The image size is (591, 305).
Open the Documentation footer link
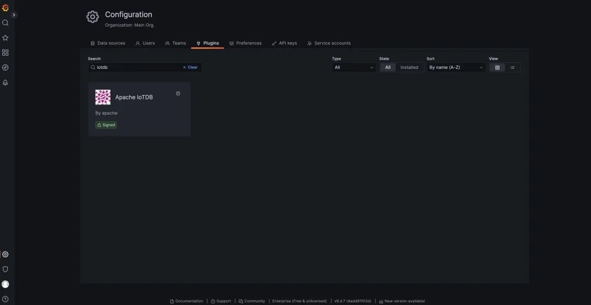187,301
